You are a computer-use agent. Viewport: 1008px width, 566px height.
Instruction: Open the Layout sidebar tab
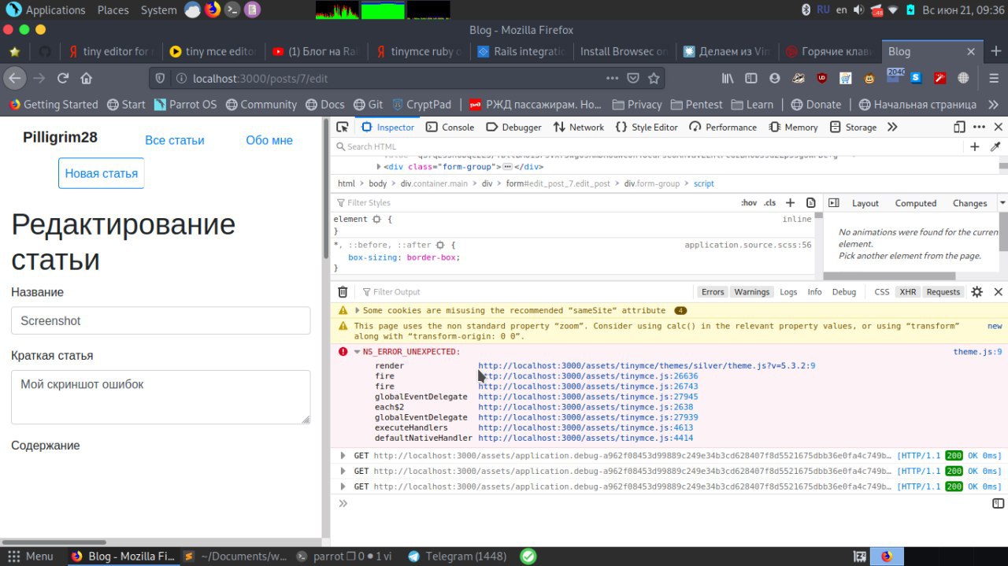pos(865,203)
